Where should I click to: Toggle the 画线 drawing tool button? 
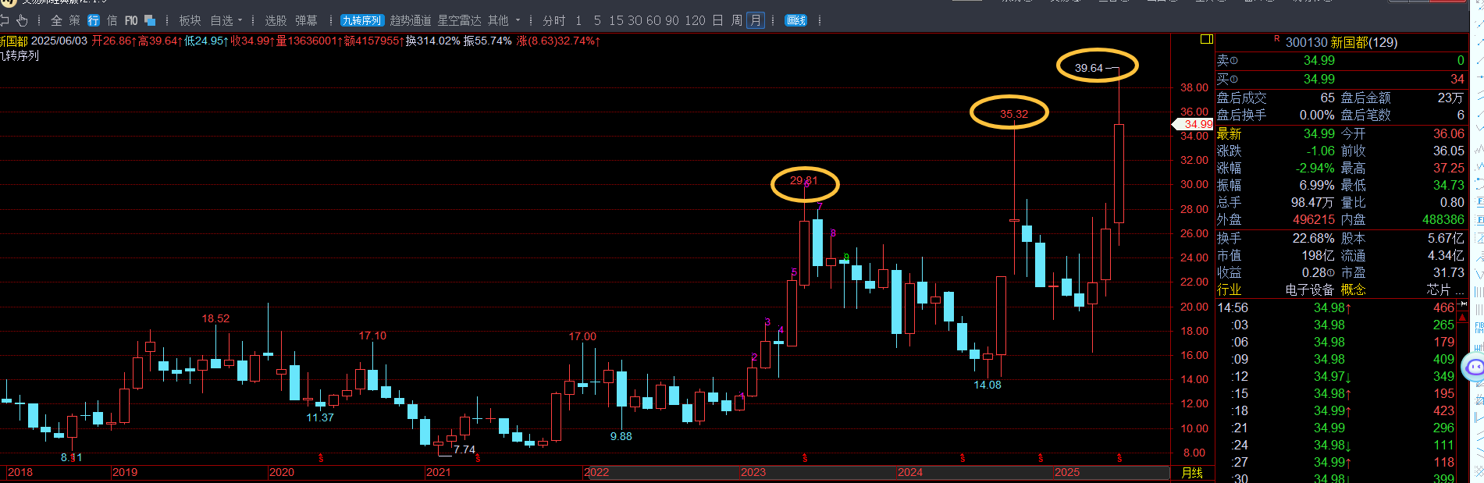[x=795, y=20]
